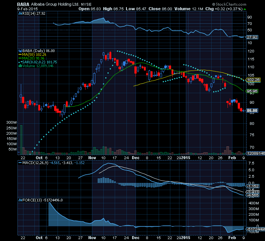Click the BABA ticker symbol in header

coord(23,5)
